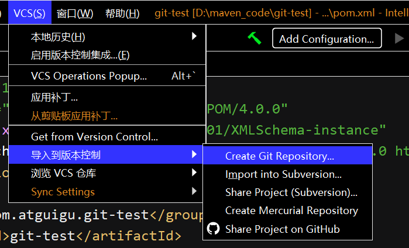Open VCS Operations Popup entry
The image size is (409, 248).
pos(88,76)
